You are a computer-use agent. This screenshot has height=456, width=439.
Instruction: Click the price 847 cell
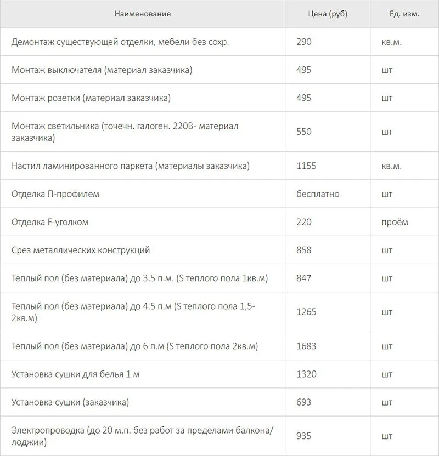(x=303, y=278)
